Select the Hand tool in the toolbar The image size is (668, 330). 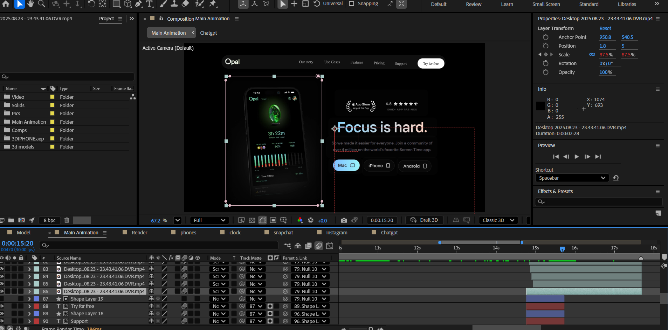coord(30,4)
